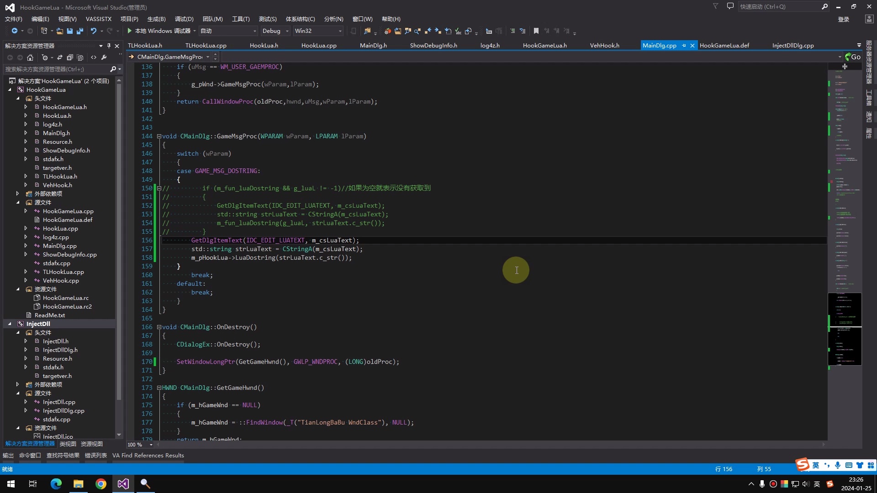Screen dimensions: 877x493
Task: Click the Save All toolbar icon
Action: coord(80,31)
